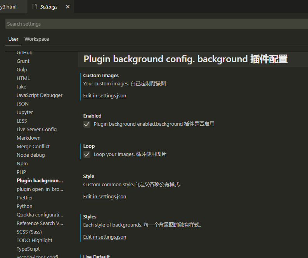308x258 pixels.
Task: Navigate to plugin open-in-browser settings
Action: tap(40, 189)
